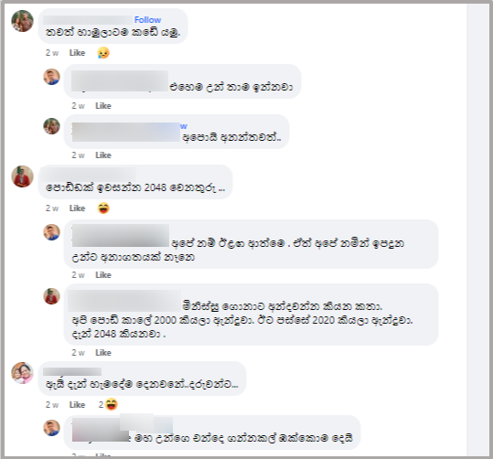This screenshot has height=459, width=493.
Task: Open avatar of first reply under top comment
Action: click(x=51, y=77)
